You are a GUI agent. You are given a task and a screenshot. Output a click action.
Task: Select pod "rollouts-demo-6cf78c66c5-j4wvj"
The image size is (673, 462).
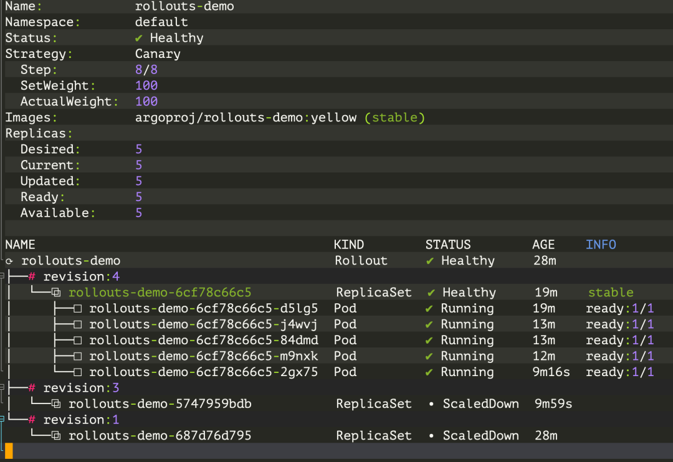click(x=203, y=324)
